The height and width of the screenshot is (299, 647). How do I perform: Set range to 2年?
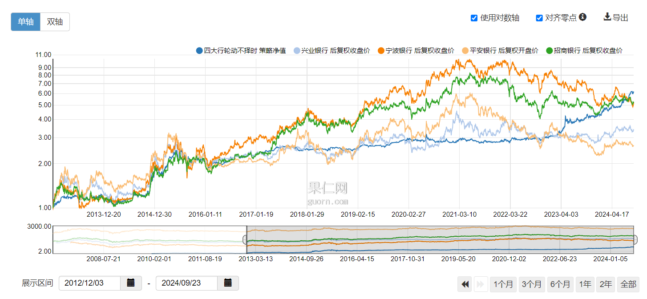pyautogui.click(x=606, y=284)
